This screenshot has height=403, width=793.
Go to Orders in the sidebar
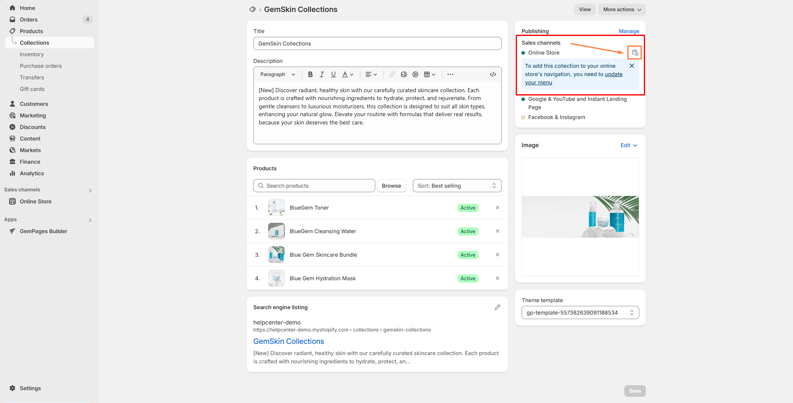coord(29,19)
